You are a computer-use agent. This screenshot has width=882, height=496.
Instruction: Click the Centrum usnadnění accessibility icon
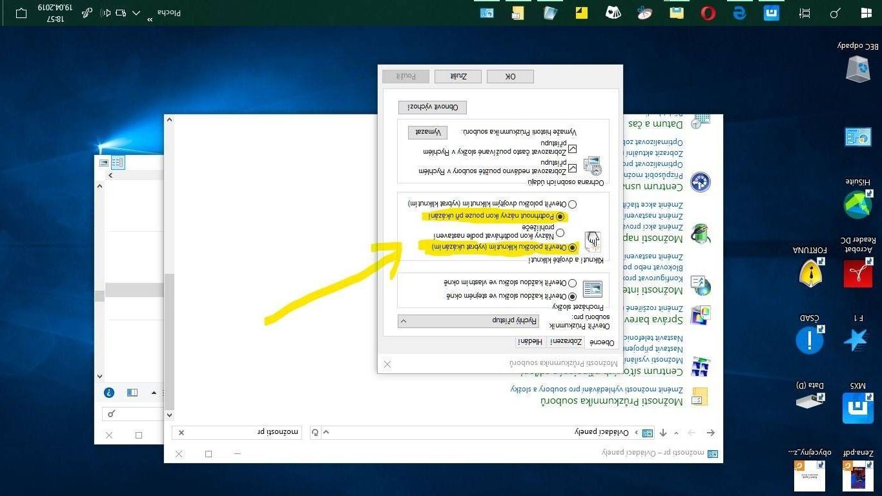pyautogui.click(x=701, y=182)
